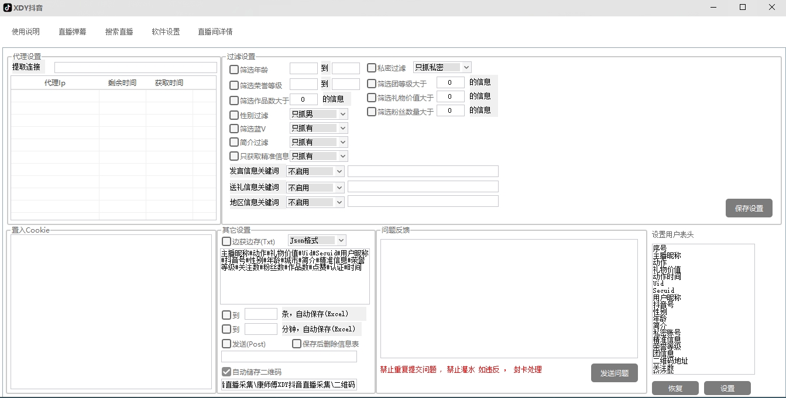Click inside the 置入Cookie text area

click(x=111, y=312)
